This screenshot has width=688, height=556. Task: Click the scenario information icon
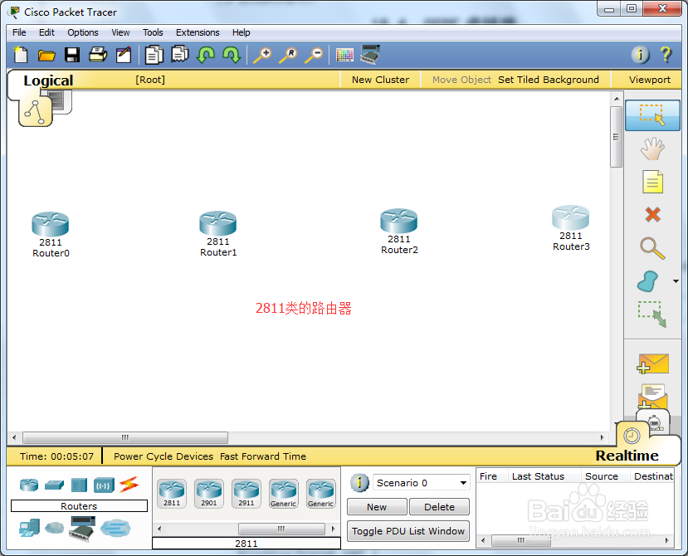[359, 483]
